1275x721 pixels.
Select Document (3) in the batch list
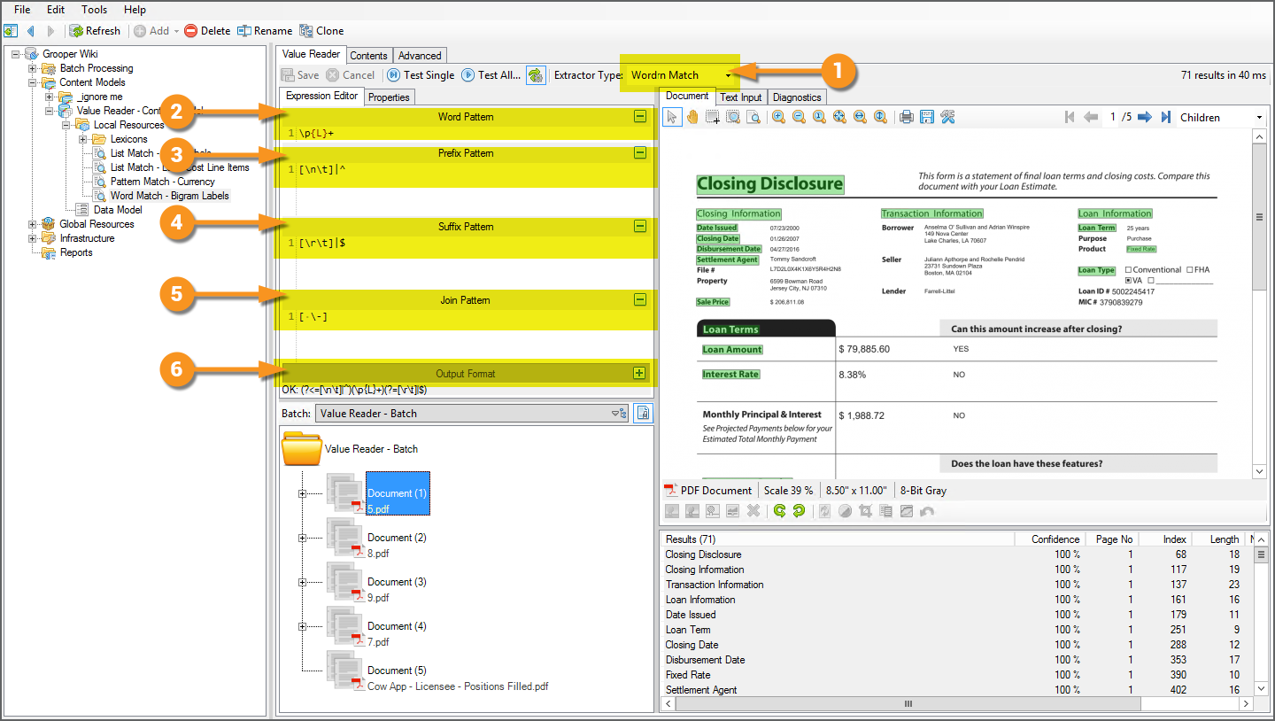[x=397, y=582]
